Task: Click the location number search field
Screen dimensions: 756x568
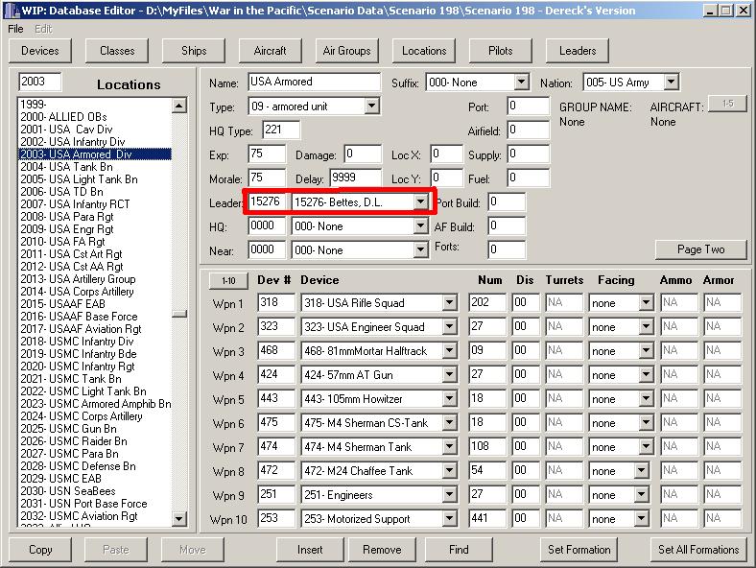Action: 40,82
